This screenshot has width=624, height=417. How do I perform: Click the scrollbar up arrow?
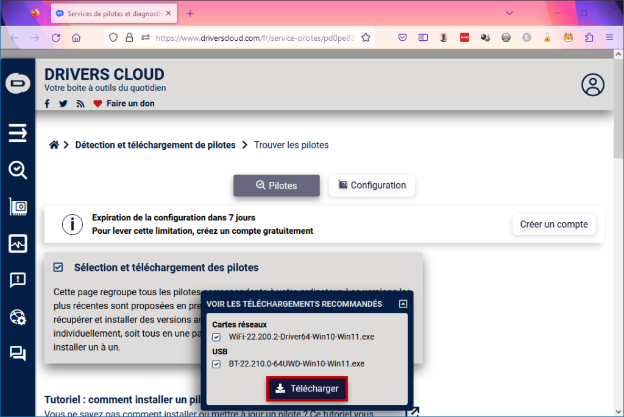pos(618,54)
